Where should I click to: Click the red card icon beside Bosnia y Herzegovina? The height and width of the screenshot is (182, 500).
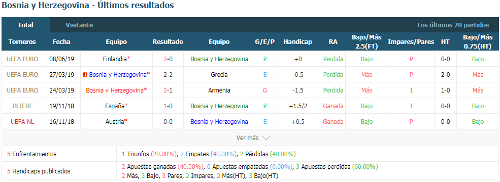coord(85,75)
